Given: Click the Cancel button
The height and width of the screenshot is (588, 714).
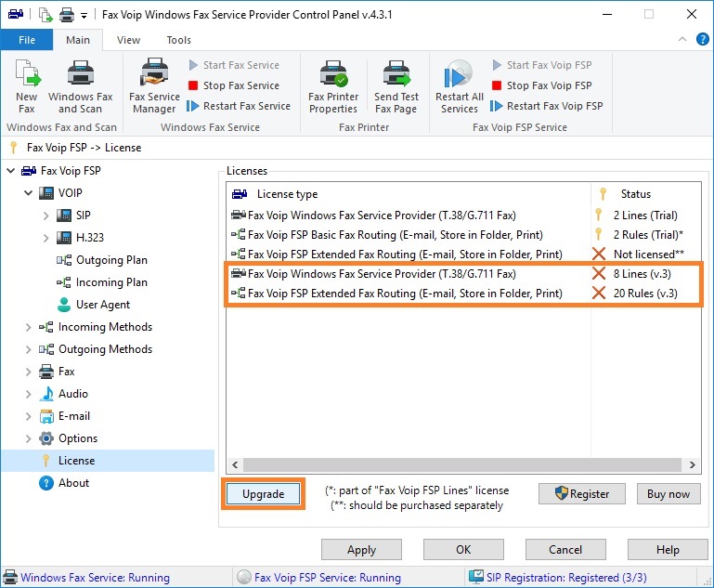Looking at the screenshot, I should click(565, 550).
